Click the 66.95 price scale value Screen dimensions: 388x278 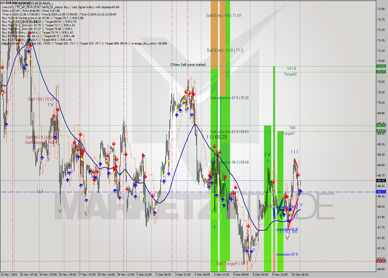pos(381,269)
